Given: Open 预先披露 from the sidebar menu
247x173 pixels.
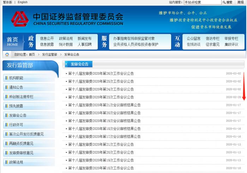Looking at the screenshot, I should [16, 106].
